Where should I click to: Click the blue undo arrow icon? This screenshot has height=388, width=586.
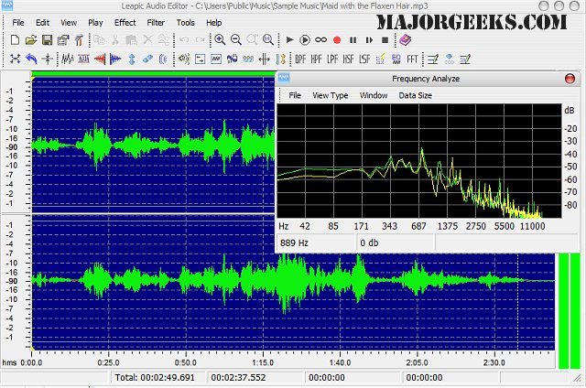tap(31, 59)
